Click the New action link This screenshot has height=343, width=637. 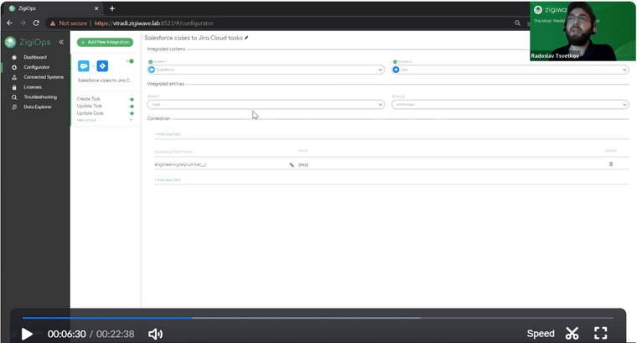click(x=86, y=120)
